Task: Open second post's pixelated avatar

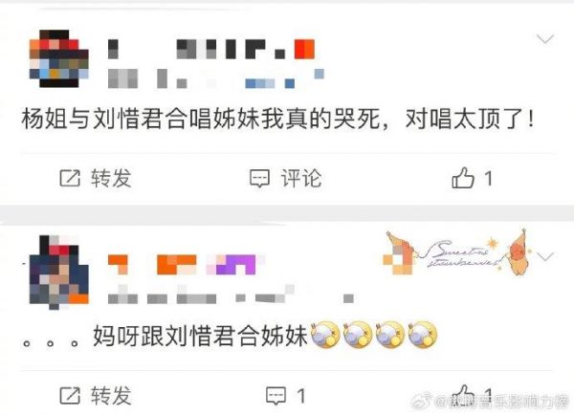Action: pos(58,273)
